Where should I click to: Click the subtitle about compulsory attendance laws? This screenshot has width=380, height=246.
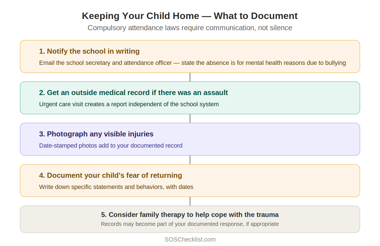[190, 28]
